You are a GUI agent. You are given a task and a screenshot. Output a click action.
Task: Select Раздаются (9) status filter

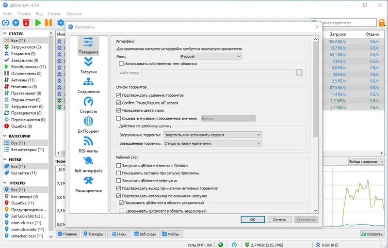tap(26, 54)
